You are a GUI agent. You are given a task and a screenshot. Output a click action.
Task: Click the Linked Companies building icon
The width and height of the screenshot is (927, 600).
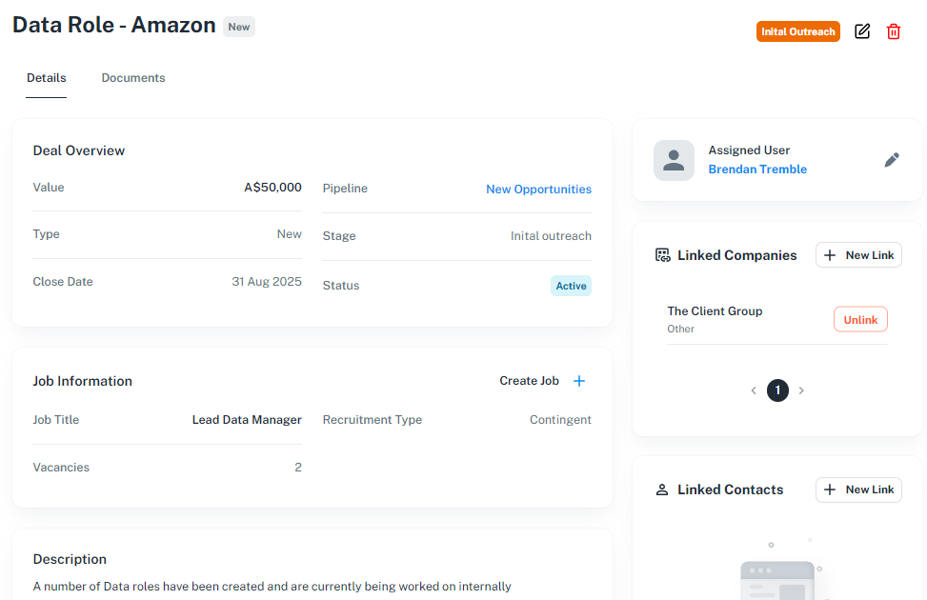[662, 255]
